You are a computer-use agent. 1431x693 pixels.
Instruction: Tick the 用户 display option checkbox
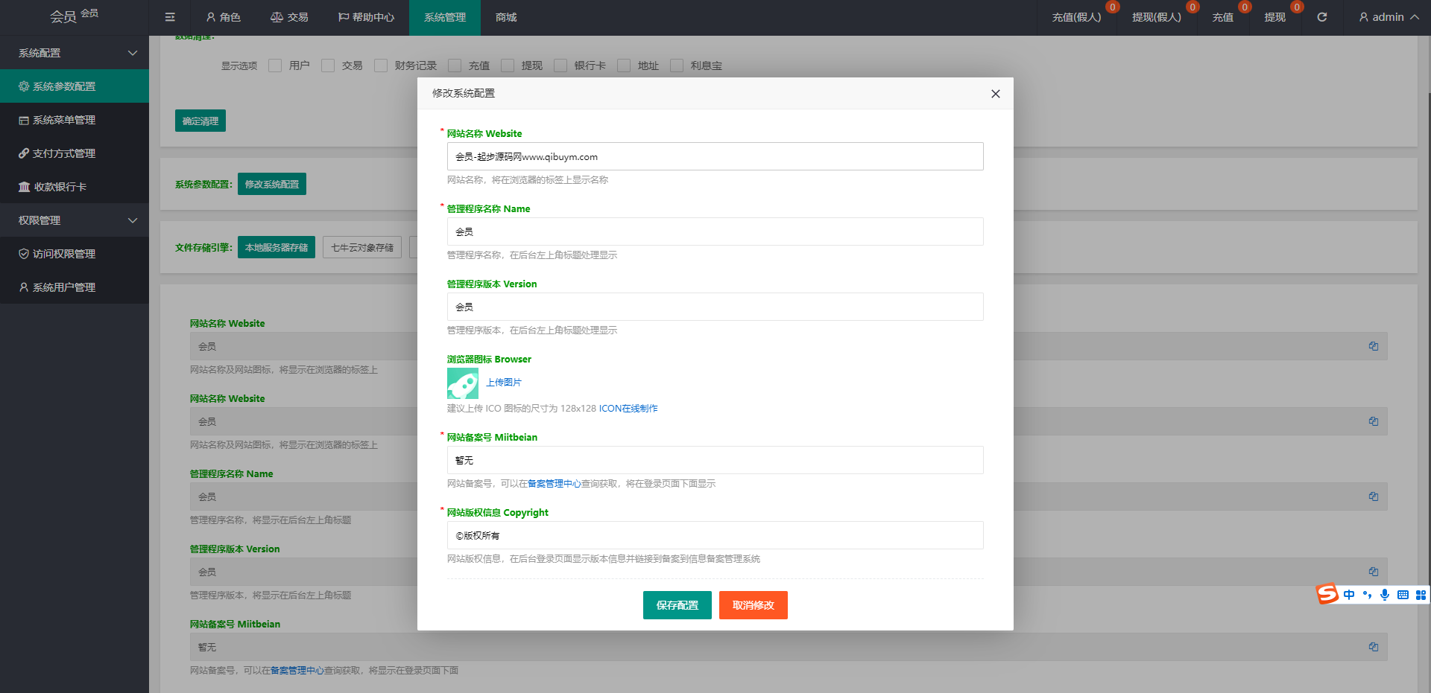click(x=275, y=66)
